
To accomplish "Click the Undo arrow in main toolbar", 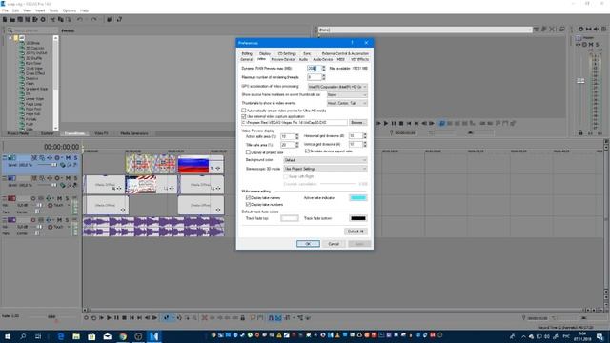I will click(x=80, y=19).
